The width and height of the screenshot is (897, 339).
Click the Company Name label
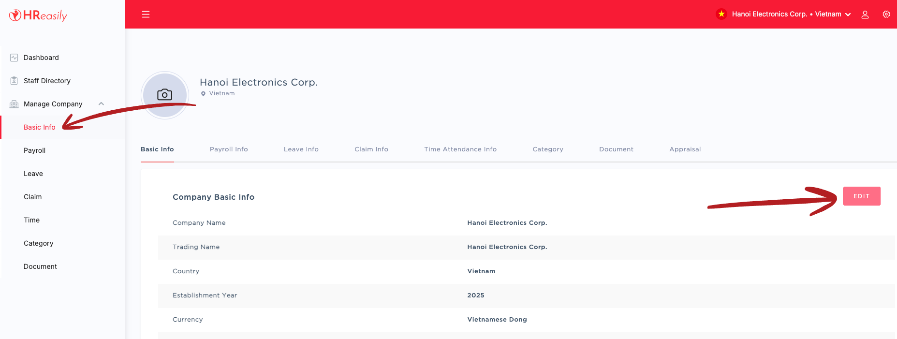[x=199, y=223]
